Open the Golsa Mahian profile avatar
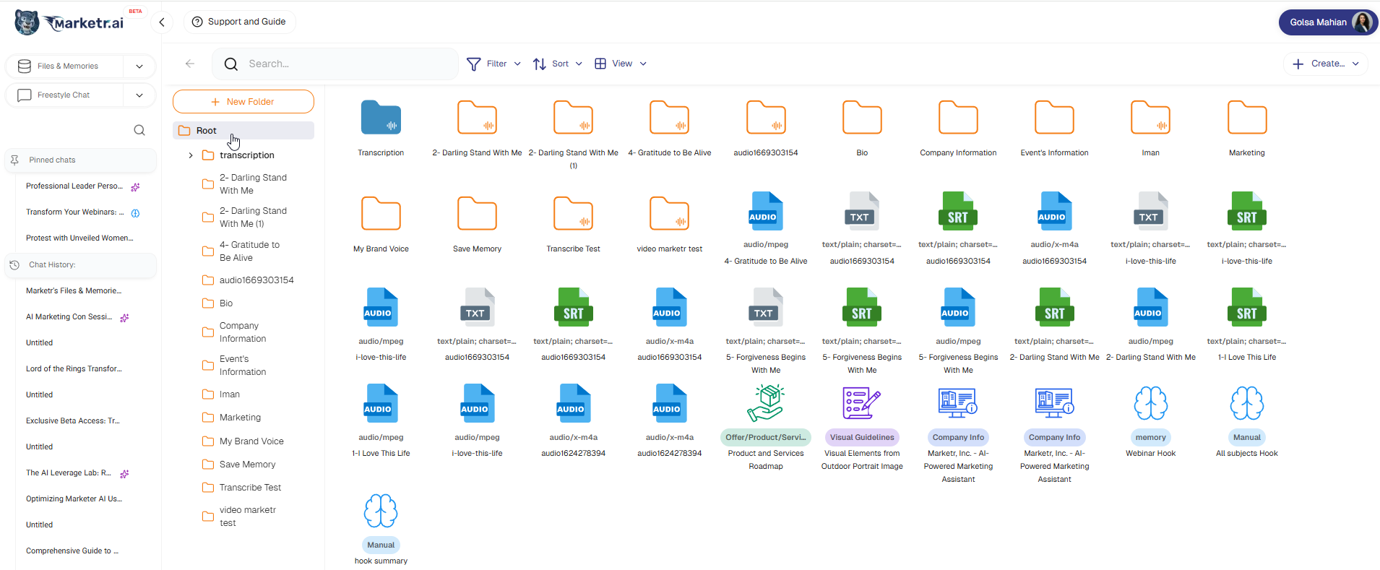Screen dimensions: 1380x570 click(1363, 22)
